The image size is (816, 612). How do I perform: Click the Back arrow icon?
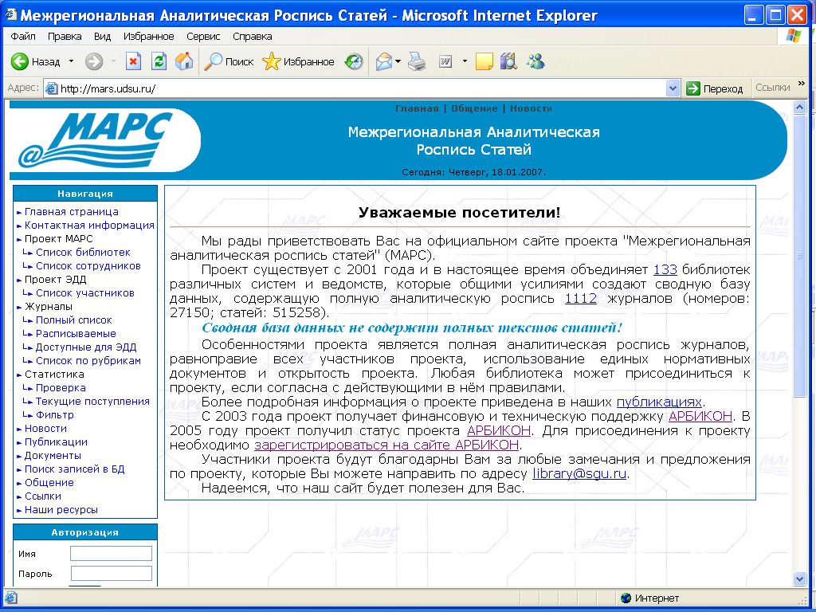pos(20,61)
